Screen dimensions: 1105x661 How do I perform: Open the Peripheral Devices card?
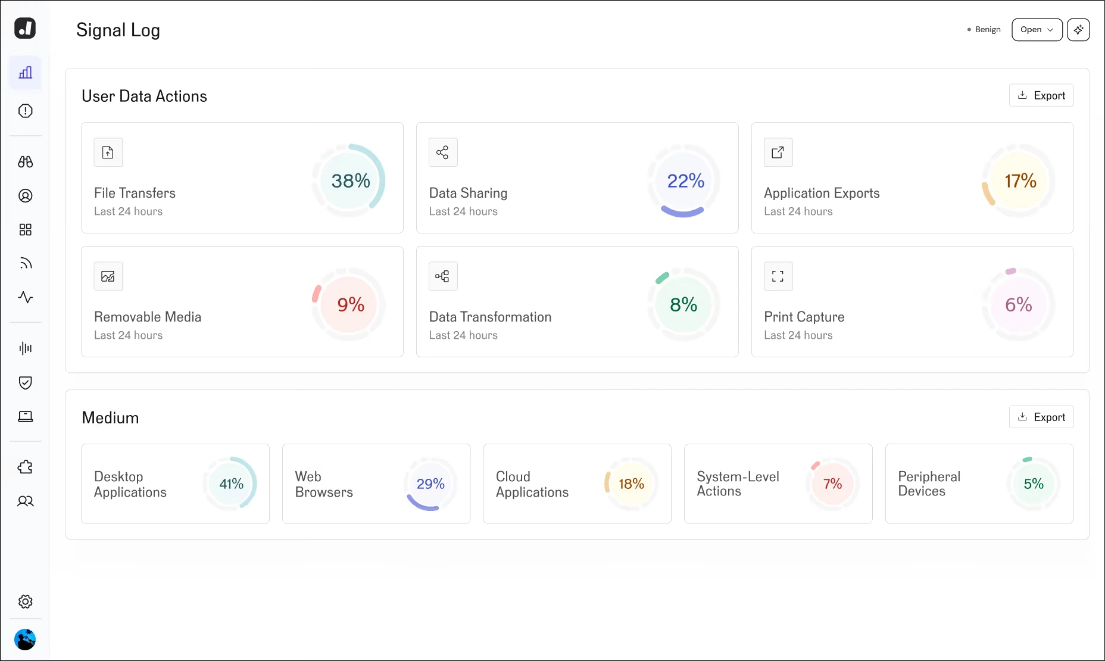point(979,484)
